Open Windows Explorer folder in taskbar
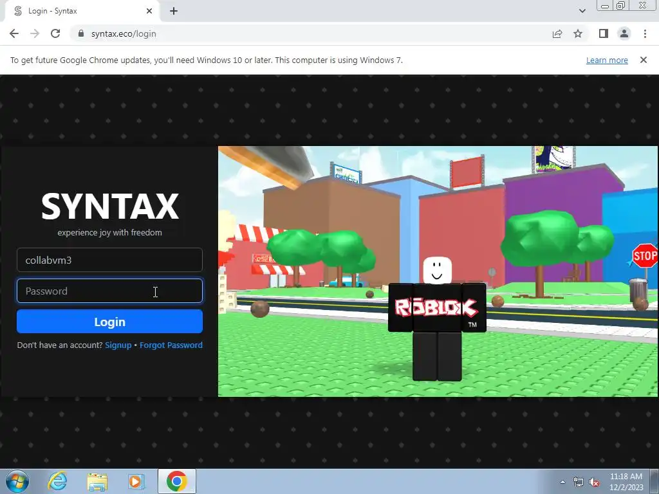 (x=97, y=481)
